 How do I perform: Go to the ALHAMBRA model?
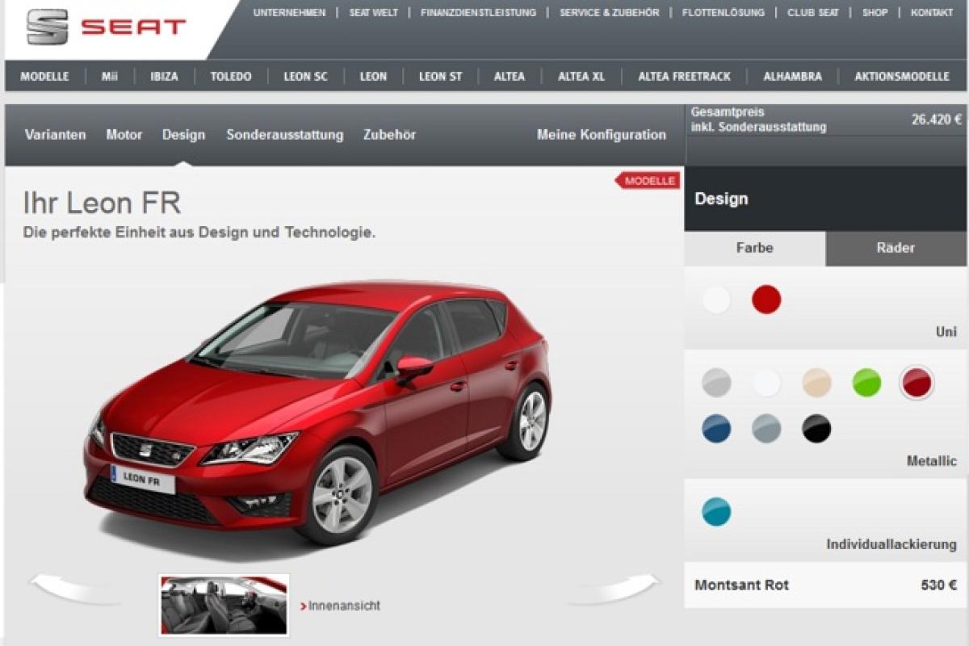pos(793,77)
